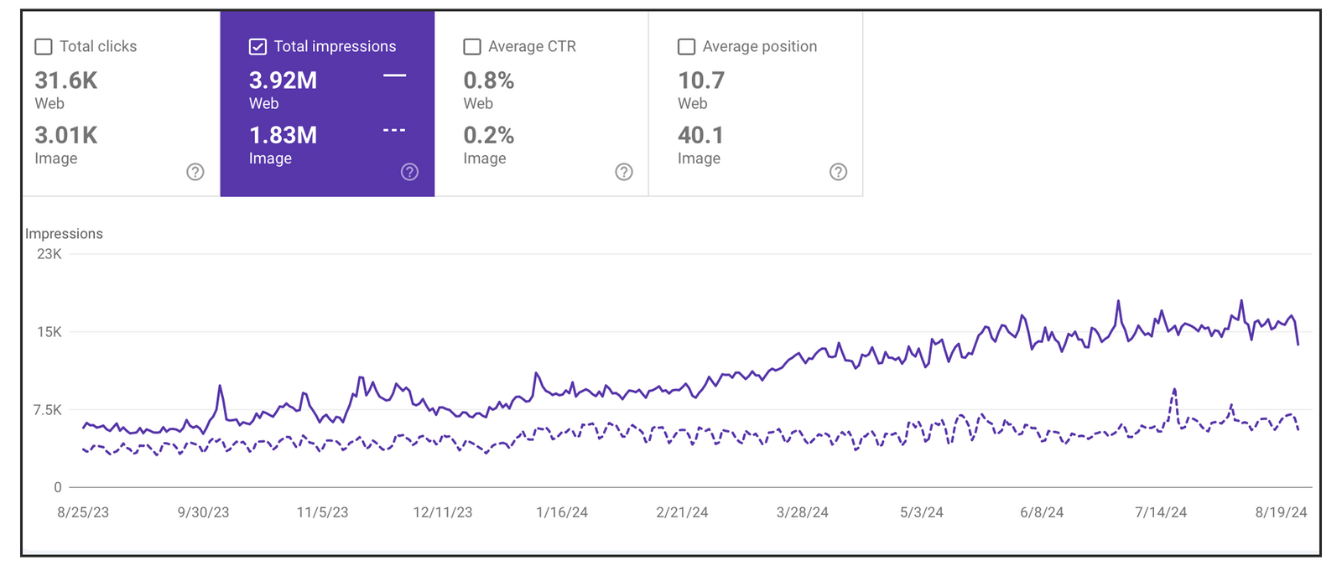This screenshot has height=566, width=1342.
Task: Click help icon in Average position card
Action: pyautogui.click(x=838, y=172)
